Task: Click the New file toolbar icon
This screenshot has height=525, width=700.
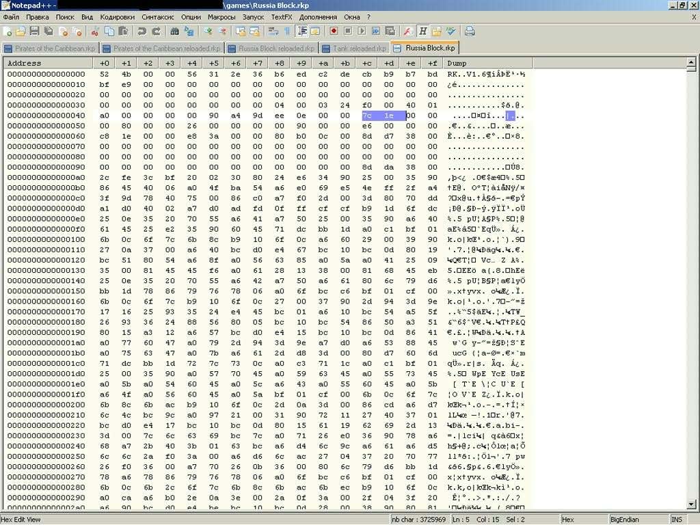Action: click(x=8, y=31)
